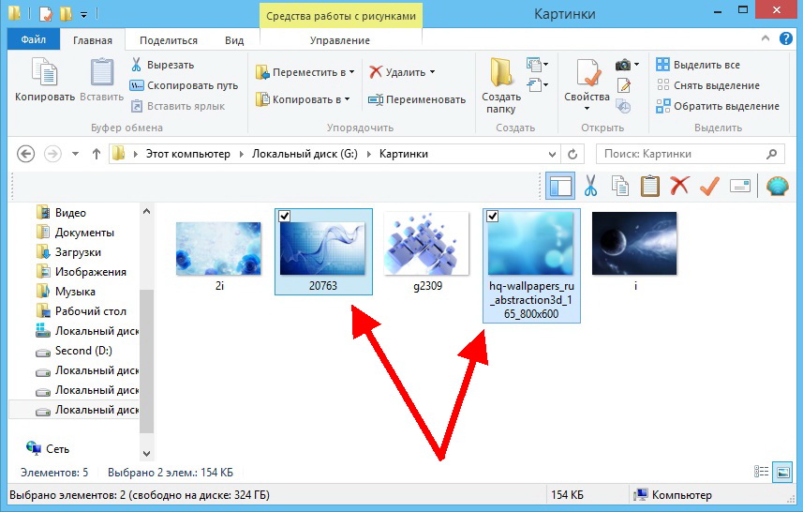803x512 pixels.
Task: Click the blue help question mark
Action: tap(785, 38)
